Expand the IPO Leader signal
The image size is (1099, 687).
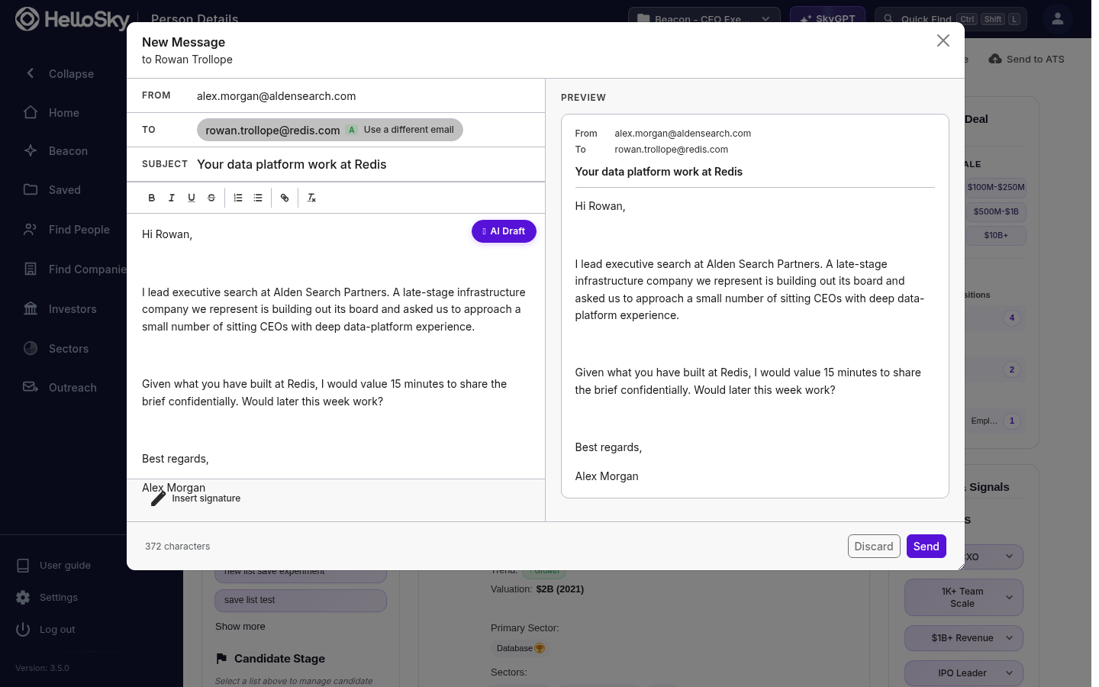coord(964,673)
